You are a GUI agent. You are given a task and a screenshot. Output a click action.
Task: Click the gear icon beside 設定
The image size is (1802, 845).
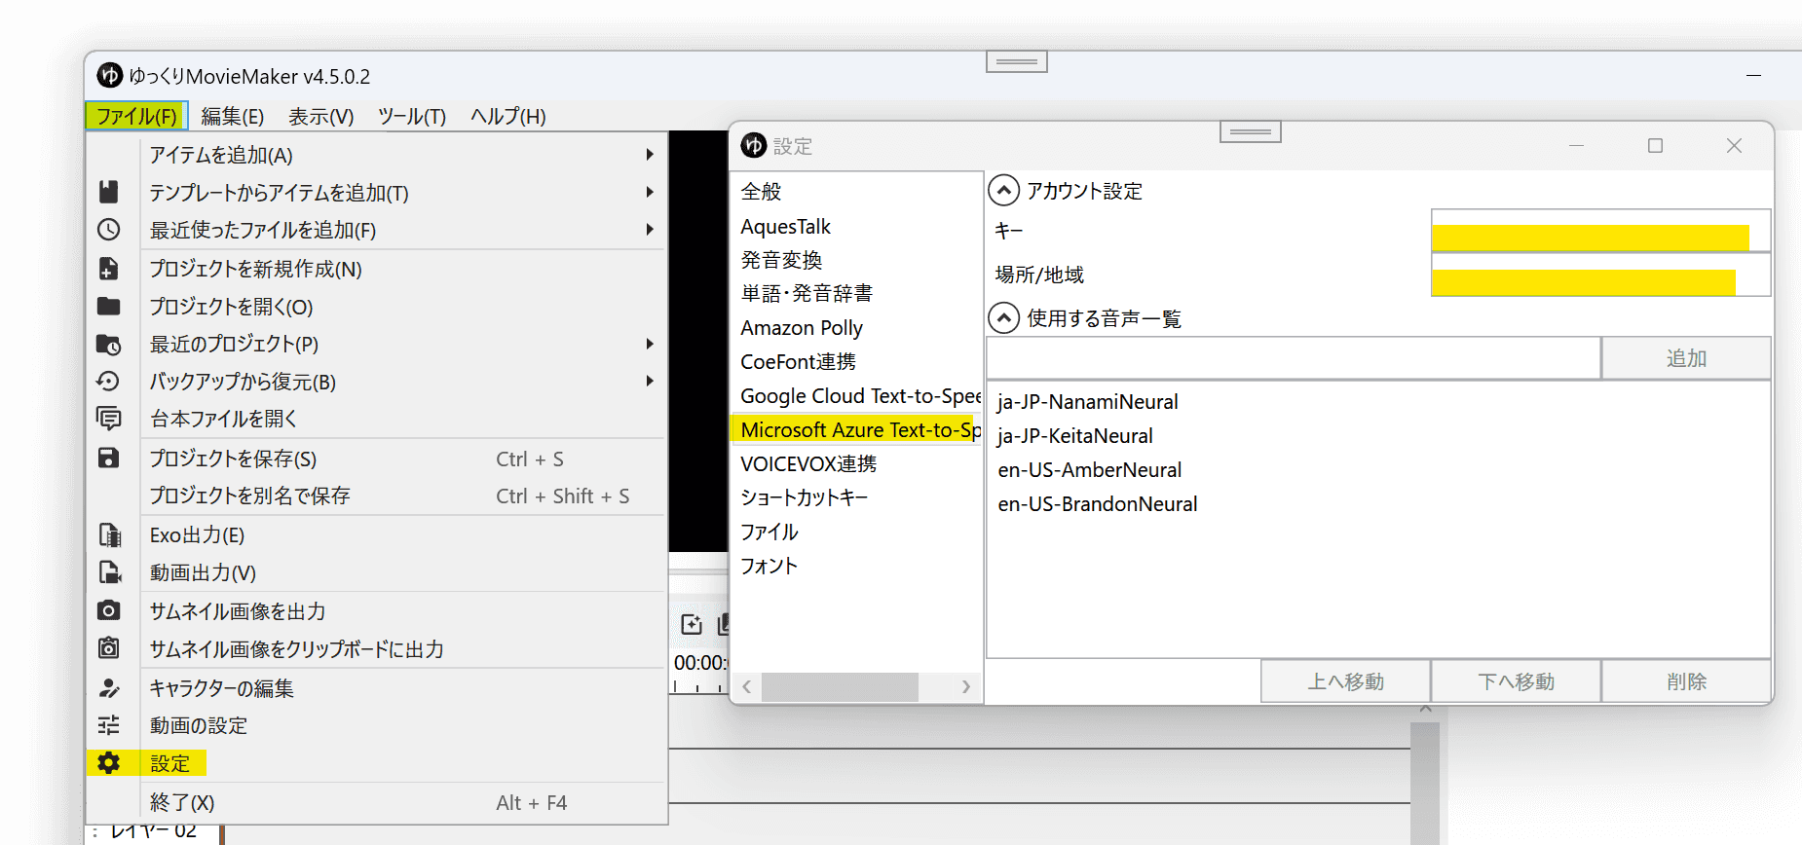[109, 763]
